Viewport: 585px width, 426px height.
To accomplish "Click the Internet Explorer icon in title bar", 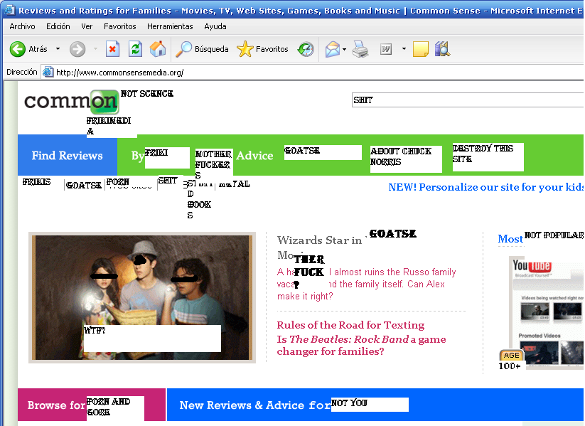I will pyautogui.click(x=9, y=10).
